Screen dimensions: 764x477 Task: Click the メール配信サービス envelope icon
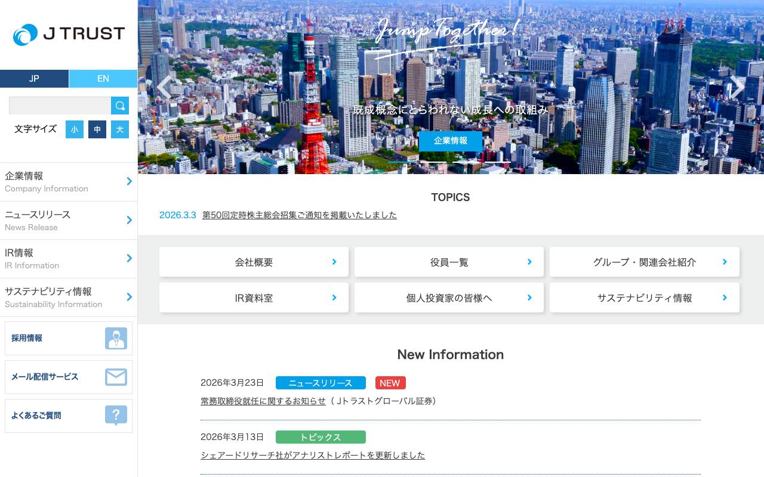coord(116,377)
